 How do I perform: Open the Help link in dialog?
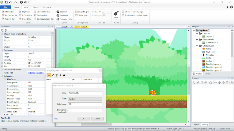(x=56, y=118)
